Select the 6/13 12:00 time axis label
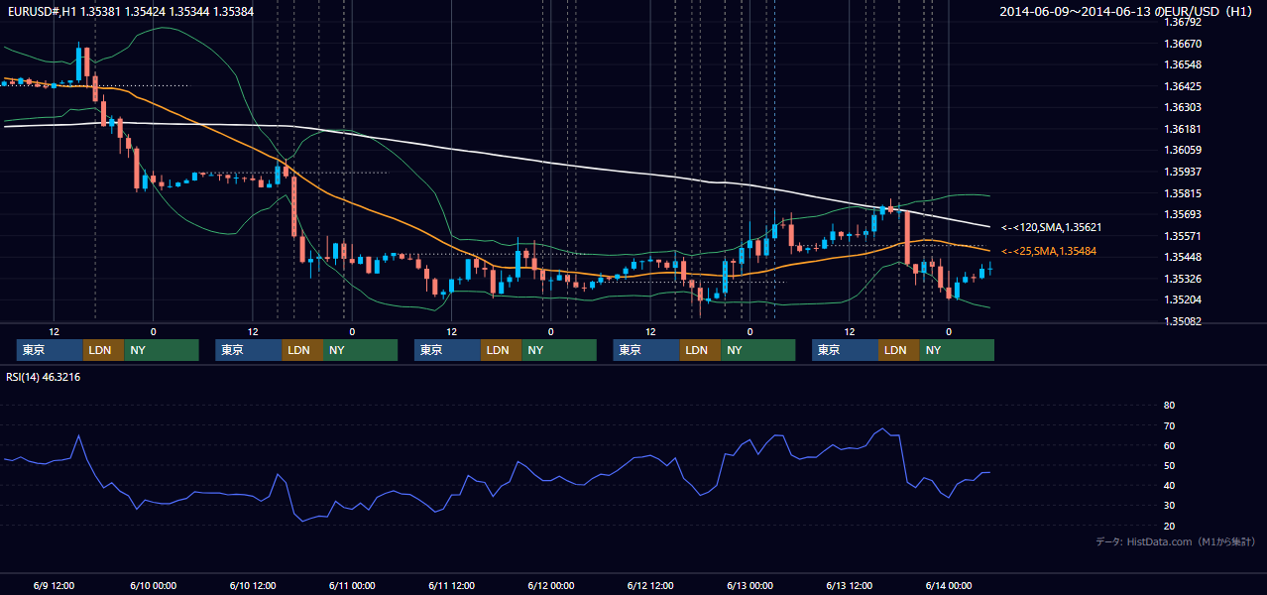Viewport: 1267px width, 595px height. pos(849,585)
